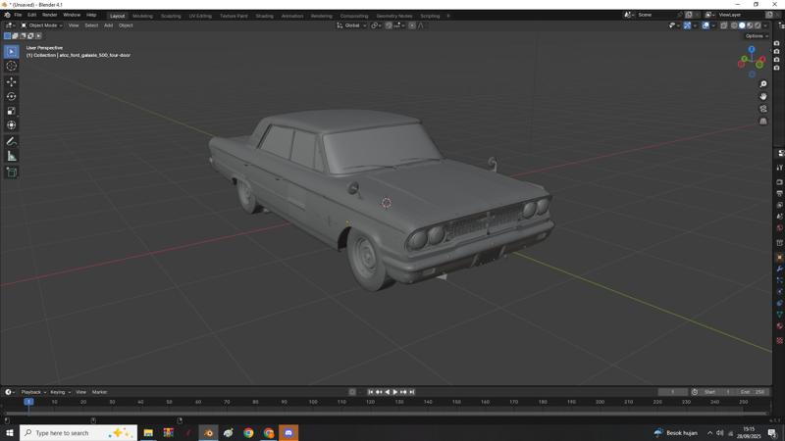785x441 pixels.
Task: Open the editor type icon in timeline
Action: 8,392
